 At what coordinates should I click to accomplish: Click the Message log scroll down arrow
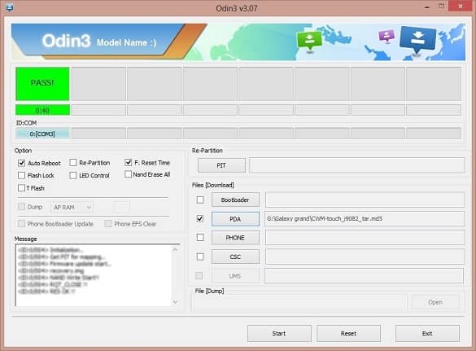pos(175,302)
